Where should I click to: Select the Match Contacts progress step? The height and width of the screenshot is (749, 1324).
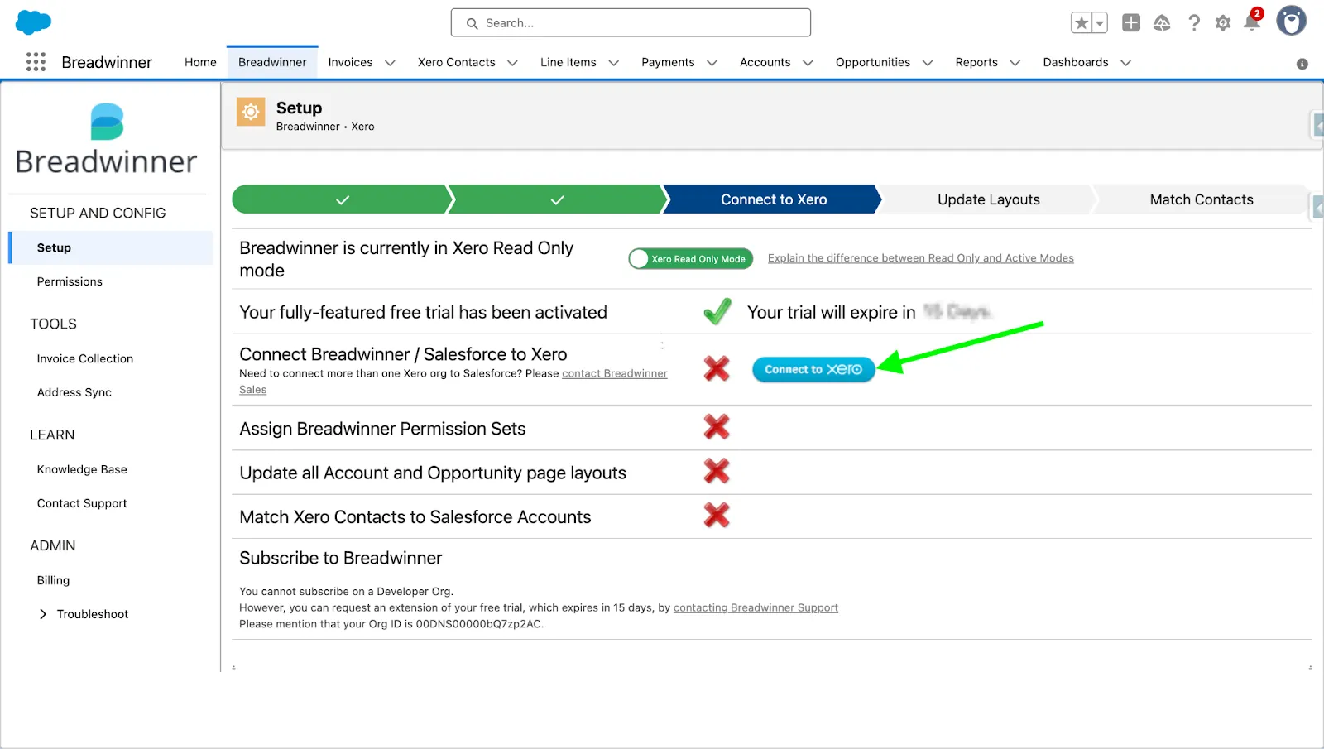(1202, 199)
